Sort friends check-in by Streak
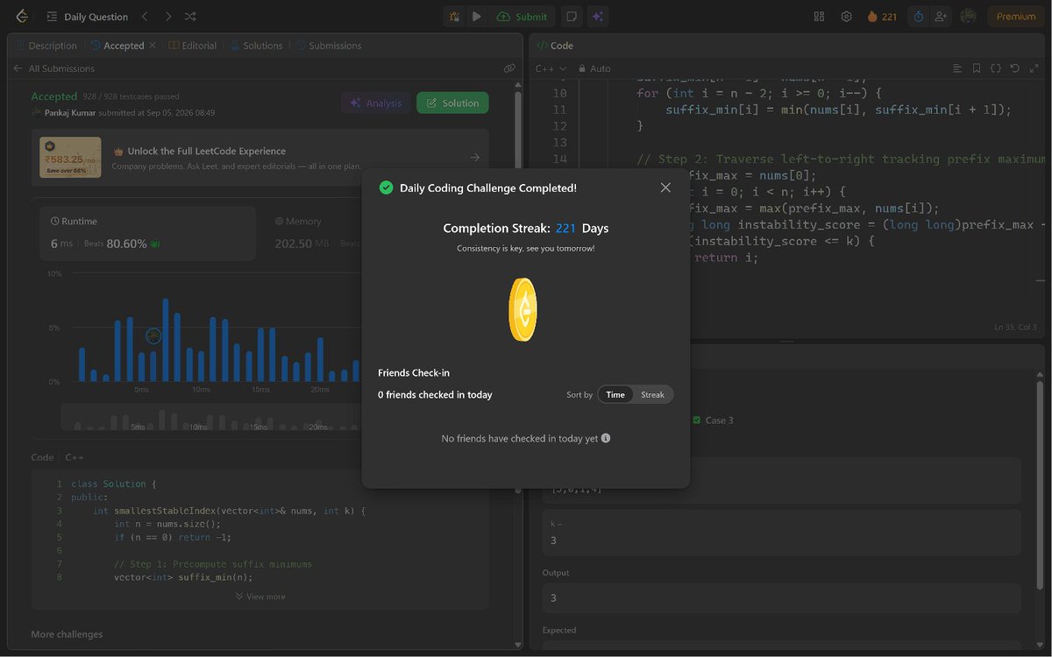The height and width of the screenshot is (657, 1052). coord(652,395)
